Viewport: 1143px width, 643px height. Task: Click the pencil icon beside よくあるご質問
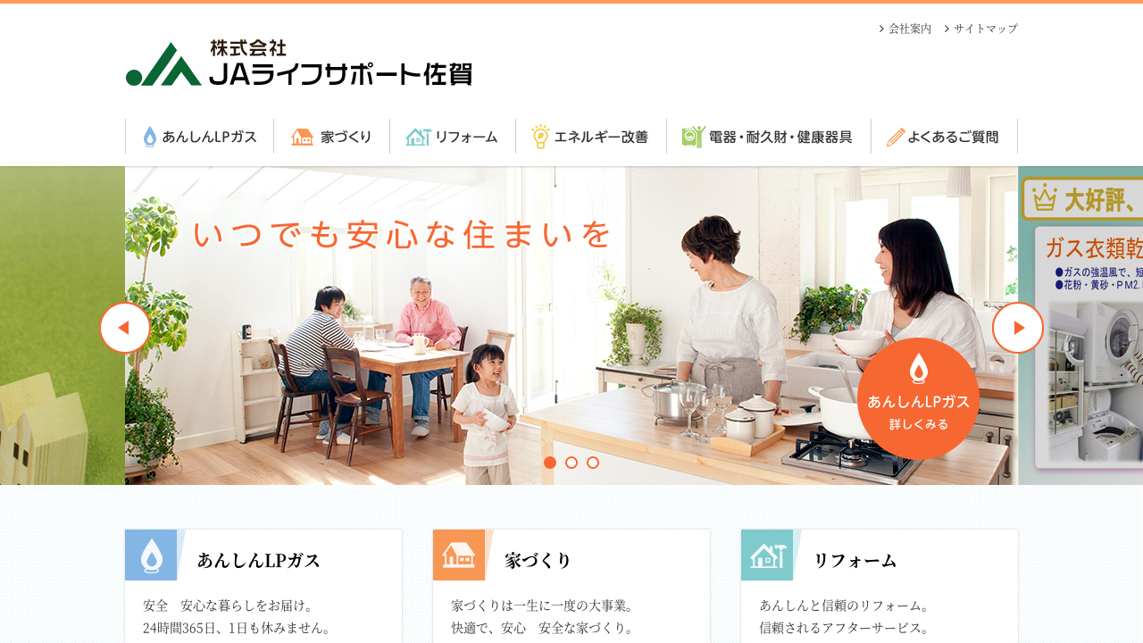896,137
